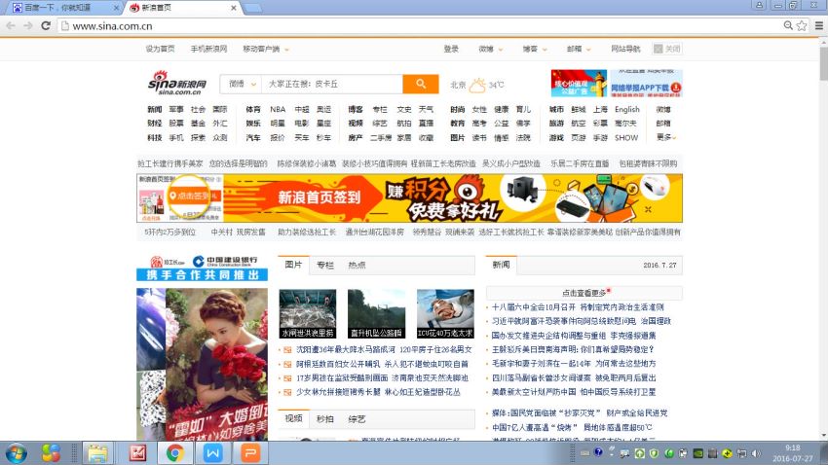The image size is (828, 465).
Task: Click the WPS Writer taskbar icon
Action: click(212, 453)
